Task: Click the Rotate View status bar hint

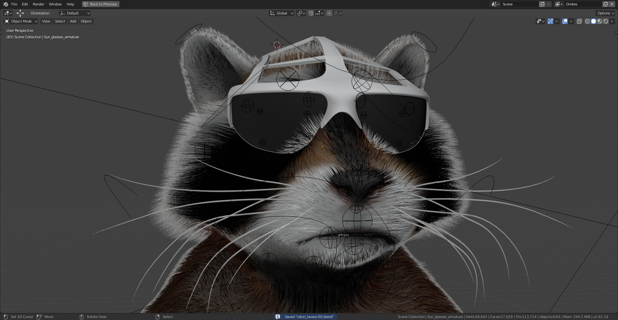Action: (97, 317)
